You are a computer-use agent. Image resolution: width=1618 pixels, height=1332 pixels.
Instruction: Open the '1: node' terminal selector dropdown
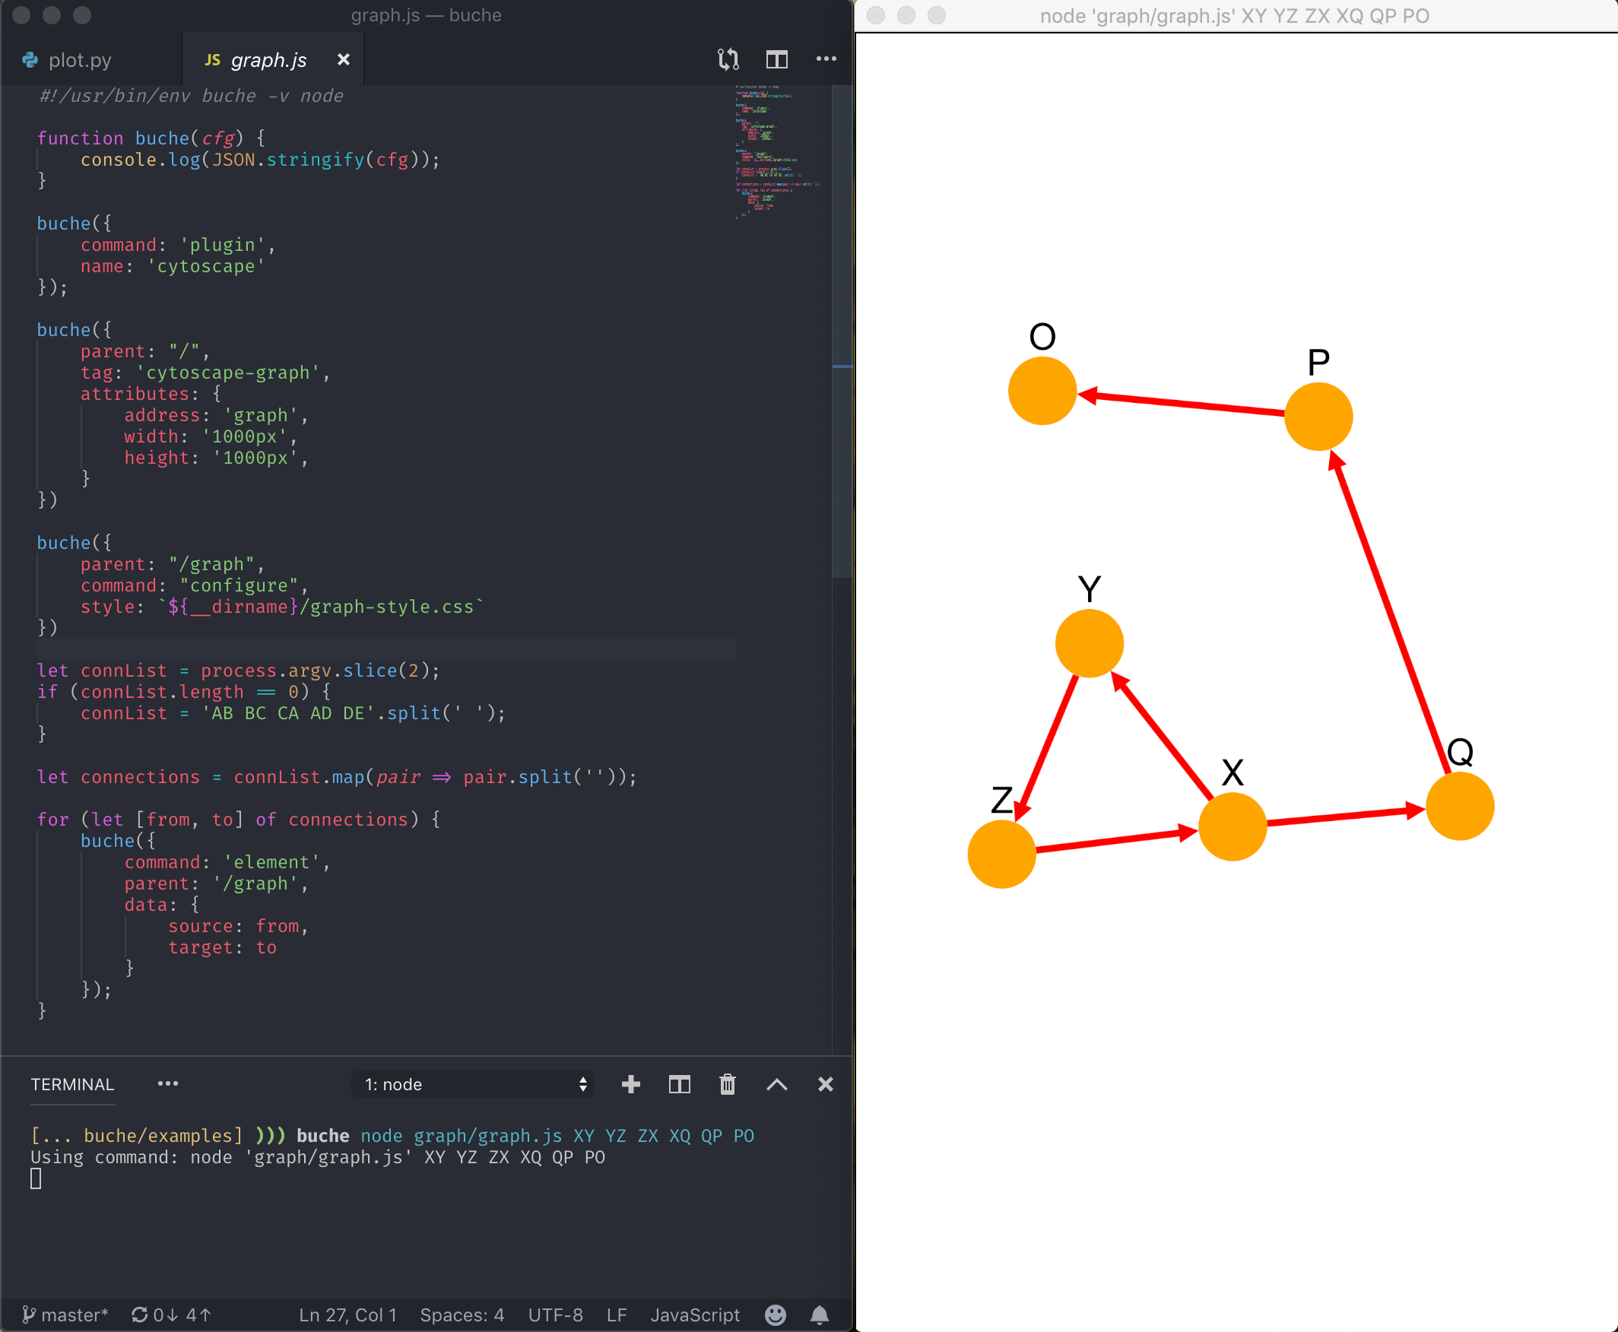473,1084
